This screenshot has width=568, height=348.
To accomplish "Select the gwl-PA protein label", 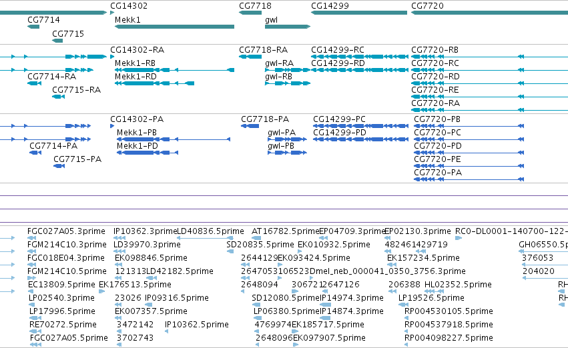I will tap(282, 133).
